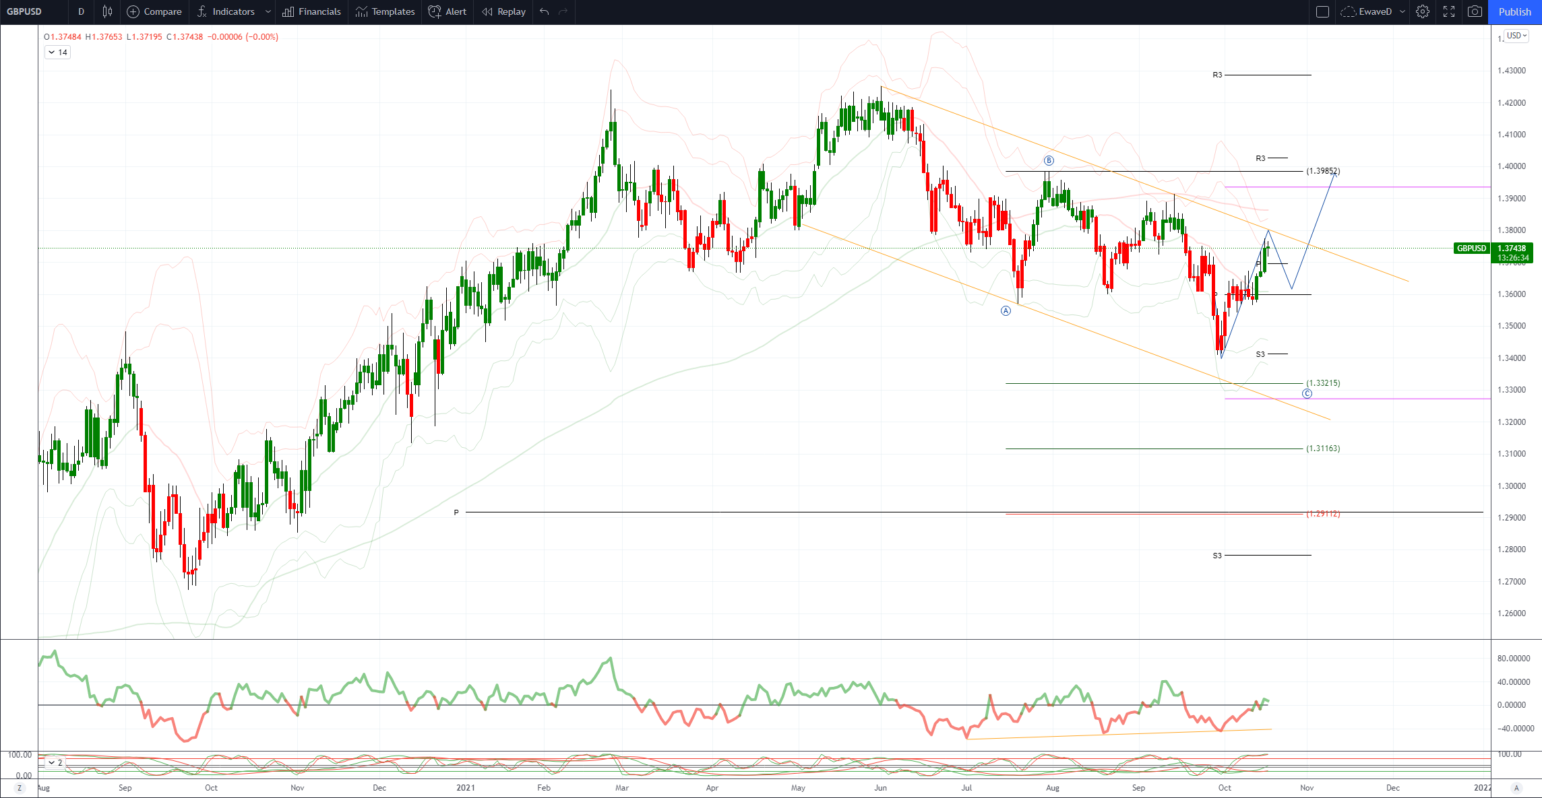Create a new Alert
This screenshot has height=798, width=1542.
coord(448,11)
